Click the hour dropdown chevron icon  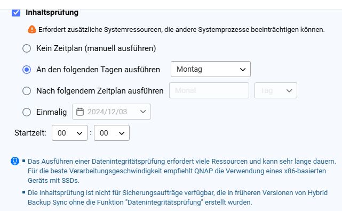coord(79,133)
